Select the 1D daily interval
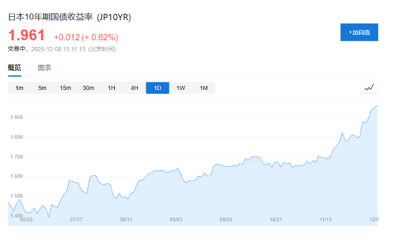 [x=157, y=88]
